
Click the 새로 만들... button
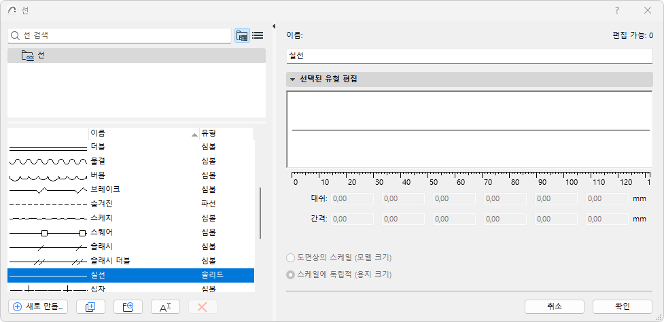pyautogui.click(x=37, y=307)
